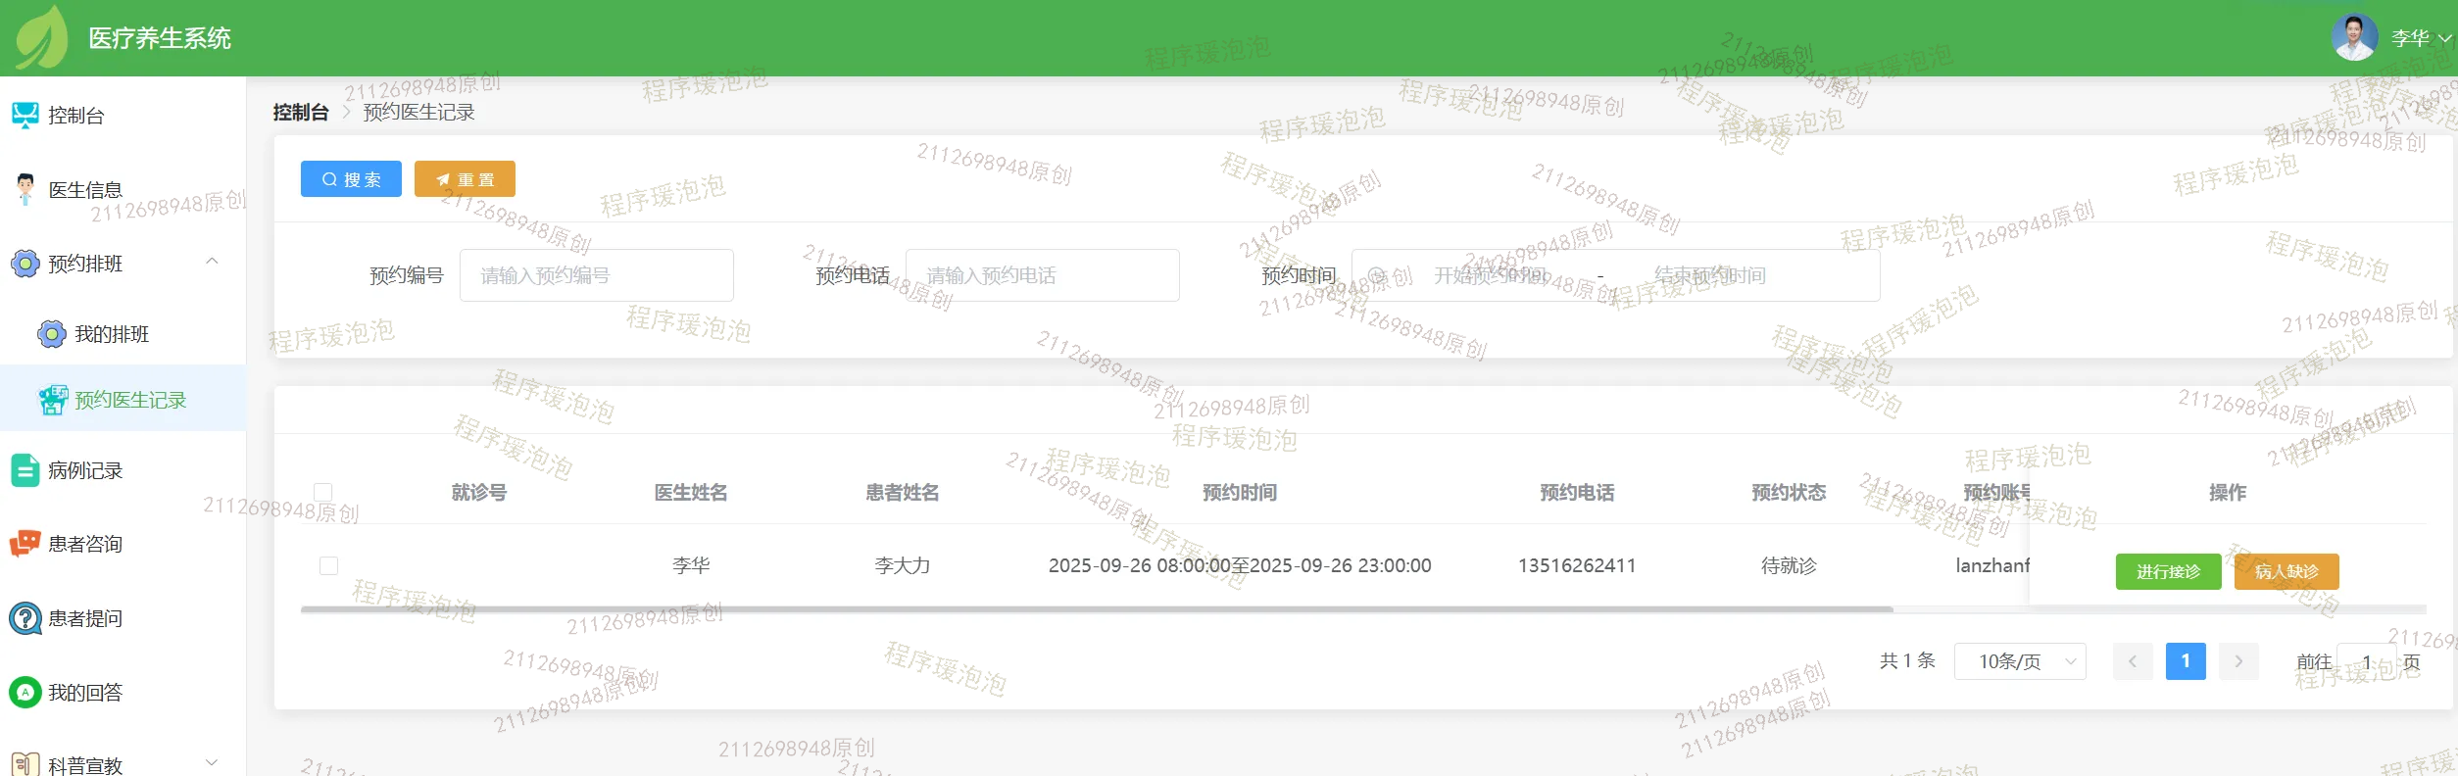
Task: Click the blue 搜索 button
Action: (351, 179)
